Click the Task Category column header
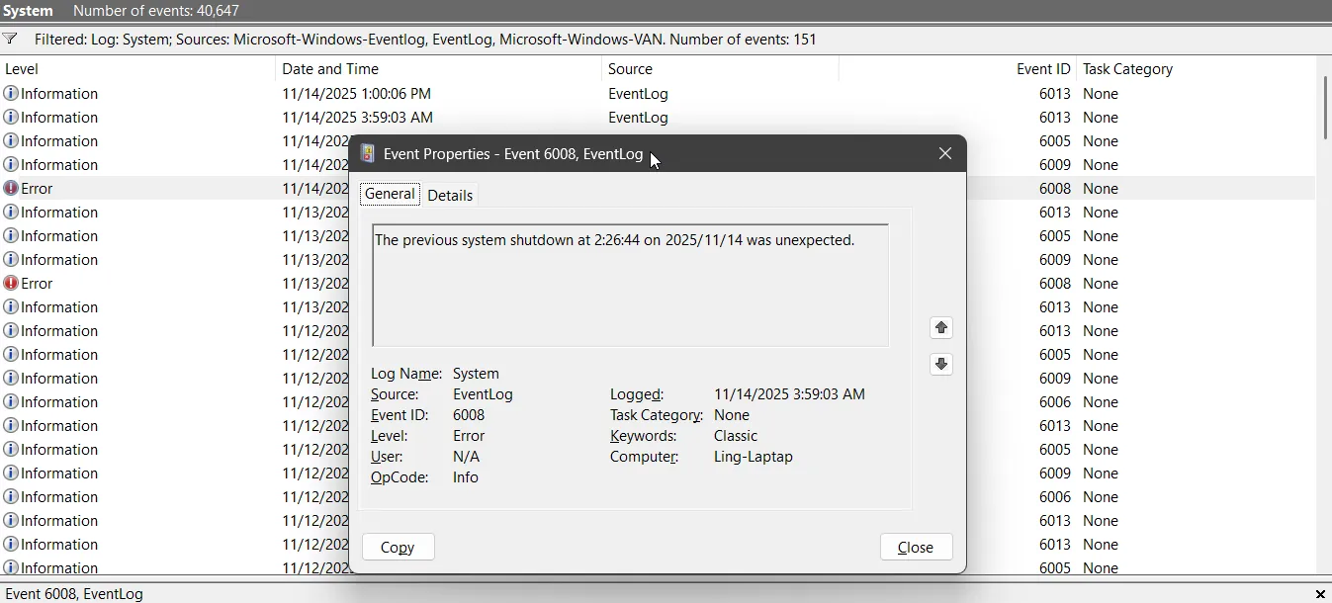The height and width of the screenshot is (603, 1332). click(1127, 69)
